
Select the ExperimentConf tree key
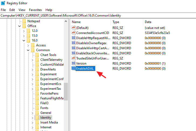point(52,79)
